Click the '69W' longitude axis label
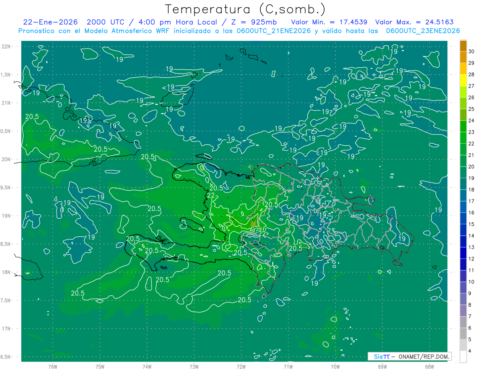 [382, 367]
